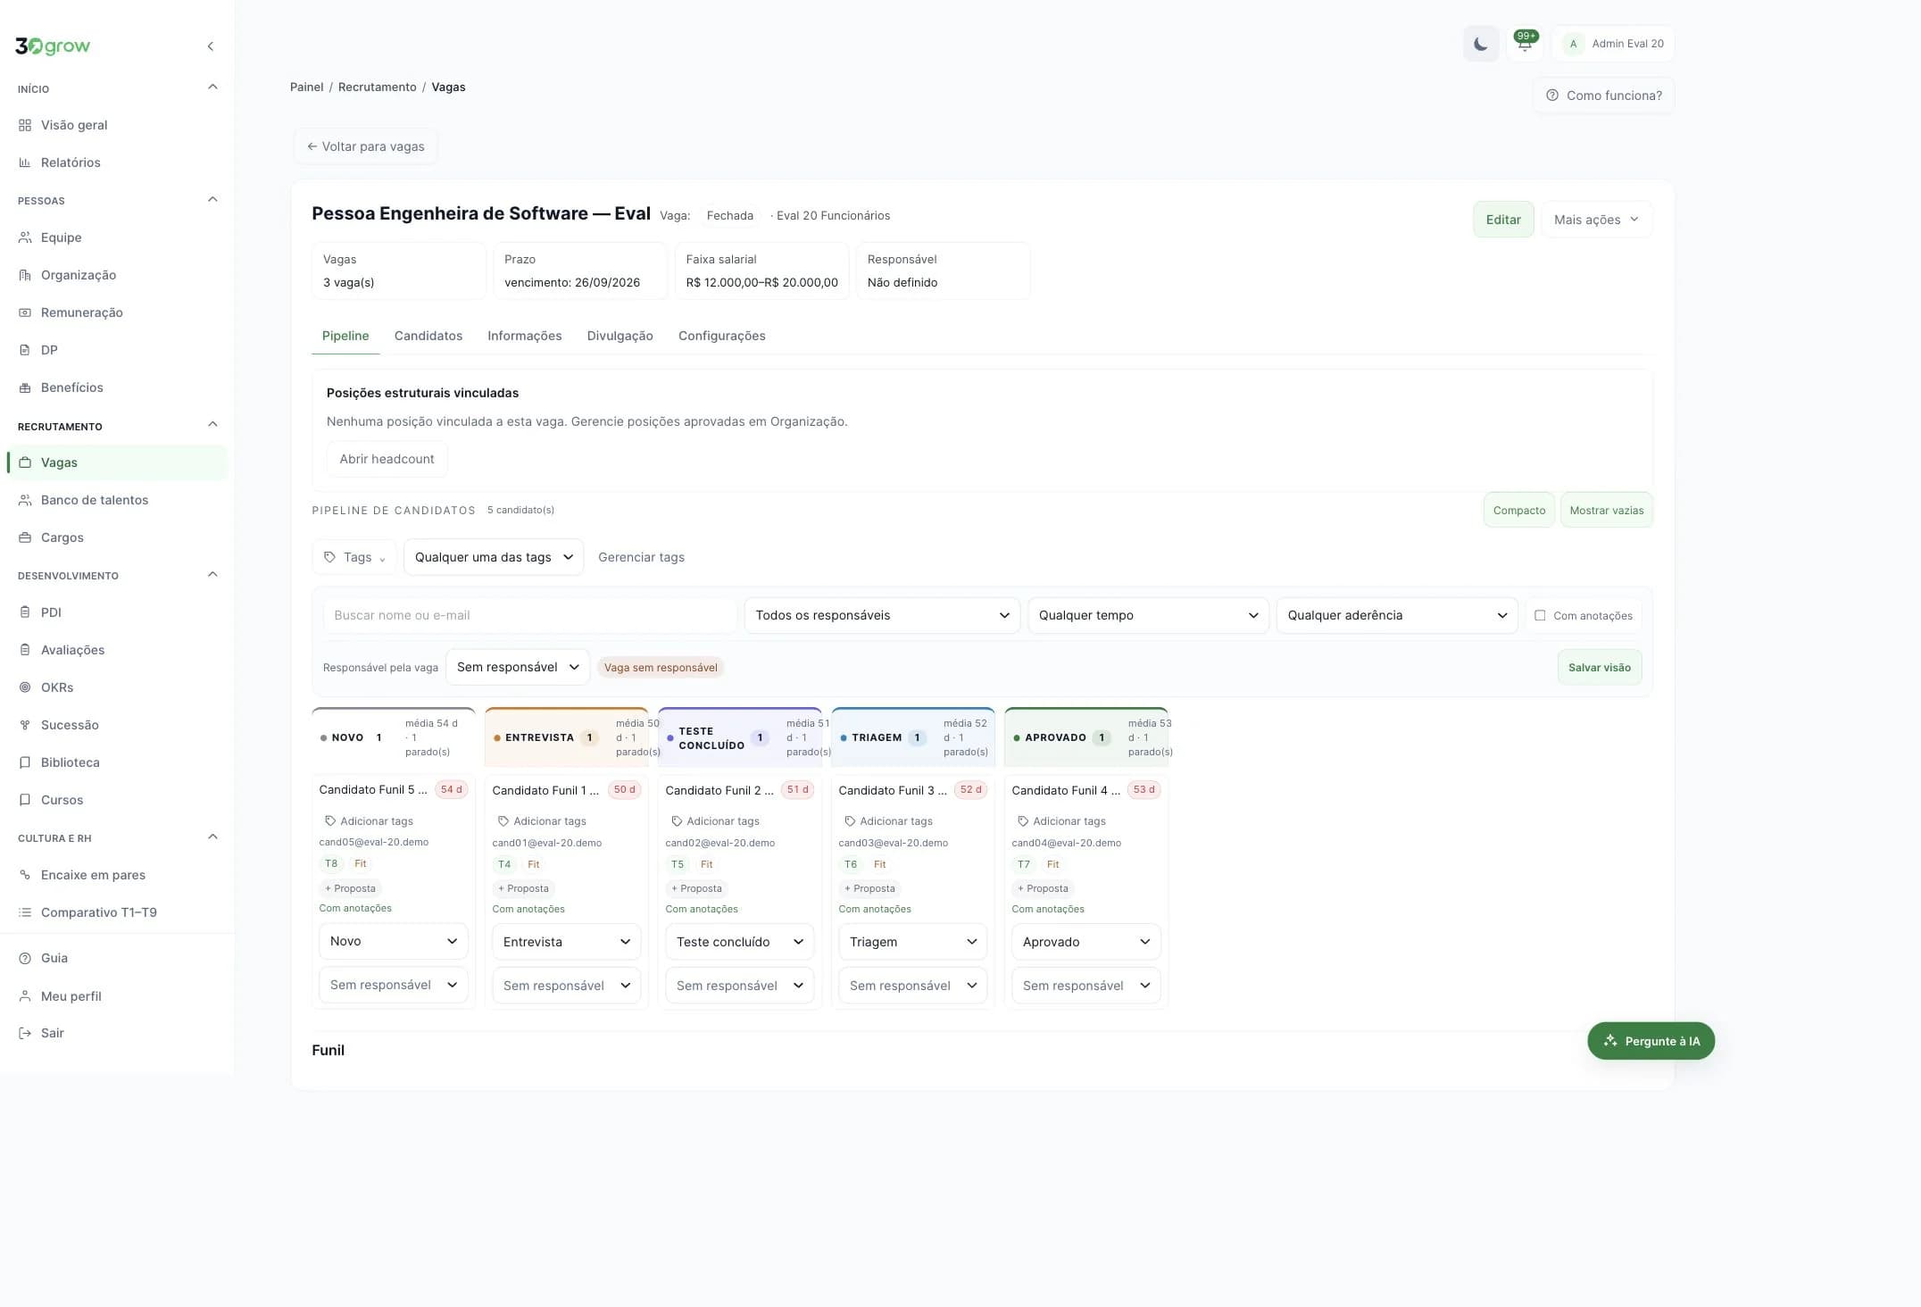Open the Qualquer tempo dropdown

pyautogui.click(x=1148, y=615)
